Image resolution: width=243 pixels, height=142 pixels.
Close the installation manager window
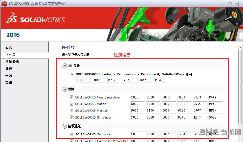(x=237, y=4)
